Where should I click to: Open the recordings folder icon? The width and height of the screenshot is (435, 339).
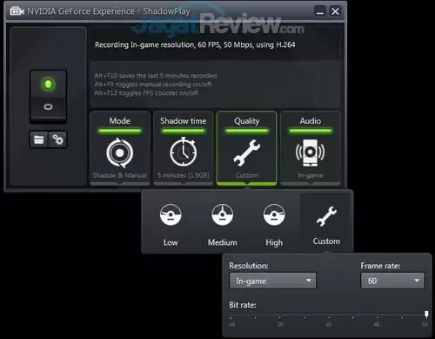coord(39,139)
